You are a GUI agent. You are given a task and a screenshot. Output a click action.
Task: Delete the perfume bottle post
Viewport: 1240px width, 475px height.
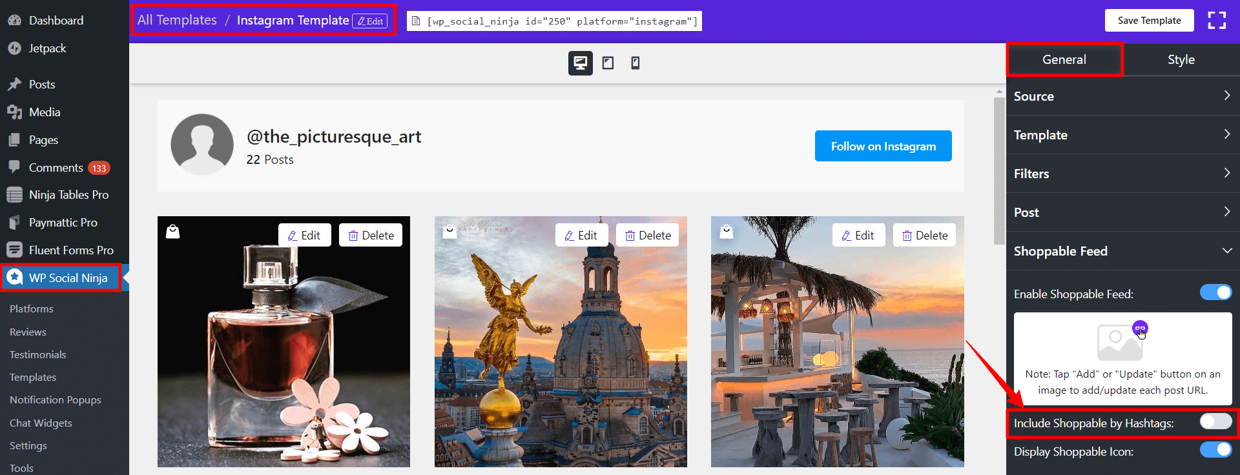[371, 235]
